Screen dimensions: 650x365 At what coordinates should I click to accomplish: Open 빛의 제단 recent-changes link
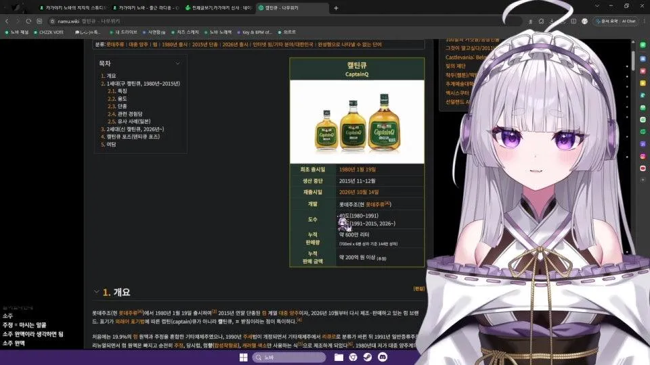coord(456,66)
